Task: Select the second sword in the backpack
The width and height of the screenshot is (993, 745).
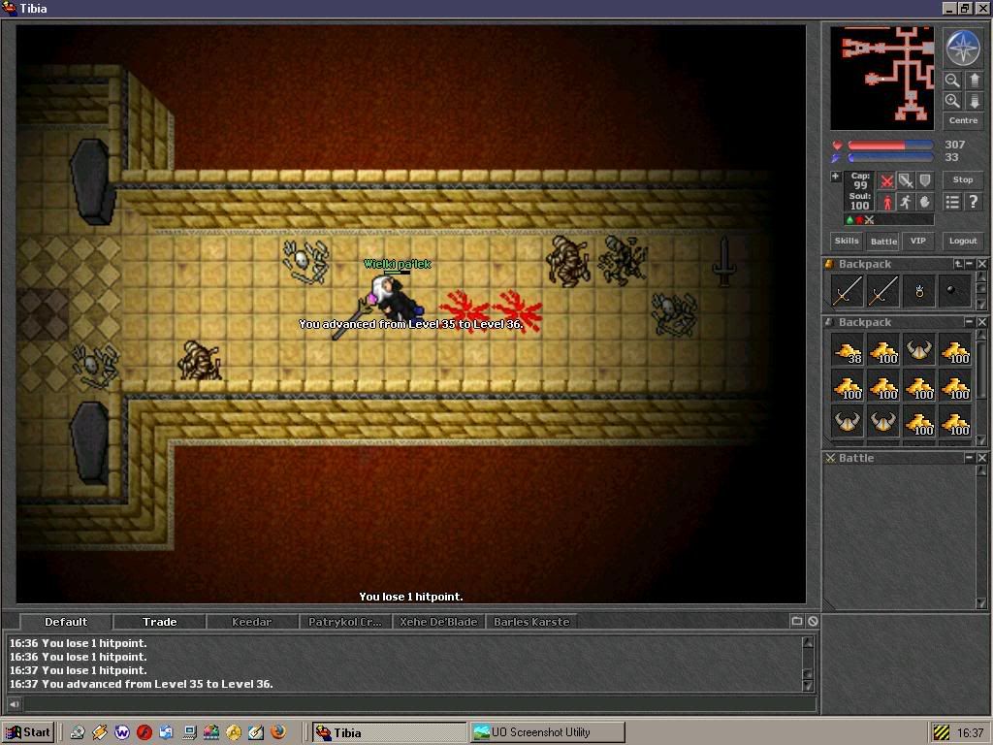Action: 882,291
